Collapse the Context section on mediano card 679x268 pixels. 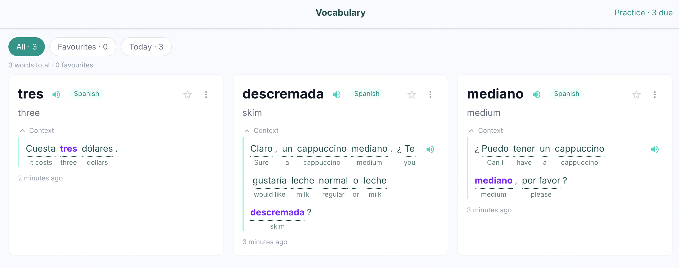486,131
